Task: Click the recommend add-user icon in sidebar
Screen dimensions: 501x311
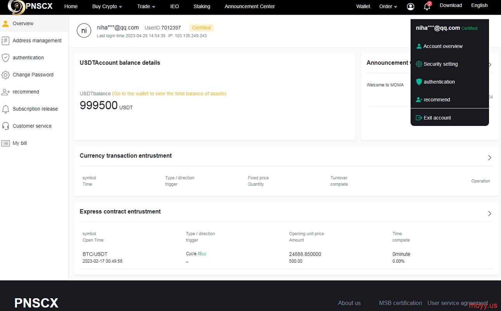Action: [x=5, y=92]
